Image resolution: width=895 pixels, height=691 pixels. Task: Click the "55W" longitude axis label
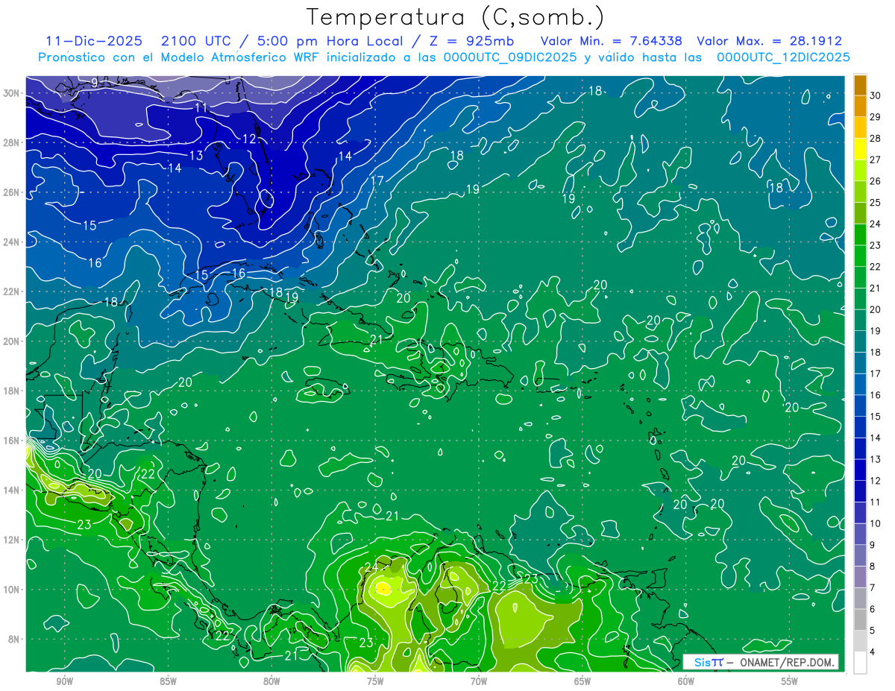pos(790,681)
